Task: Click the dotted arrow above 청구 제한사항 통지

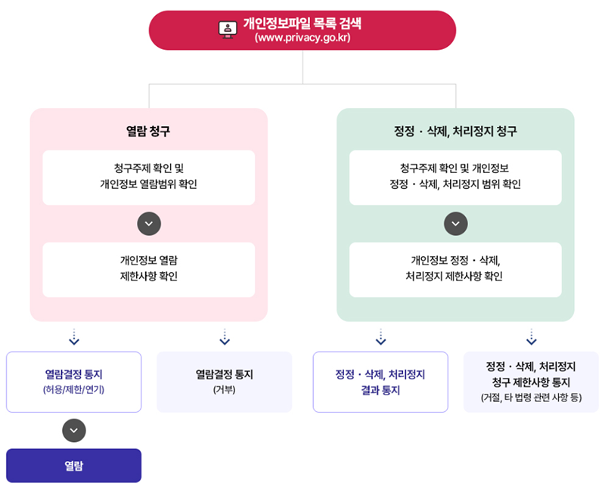Action: [532, 336]
